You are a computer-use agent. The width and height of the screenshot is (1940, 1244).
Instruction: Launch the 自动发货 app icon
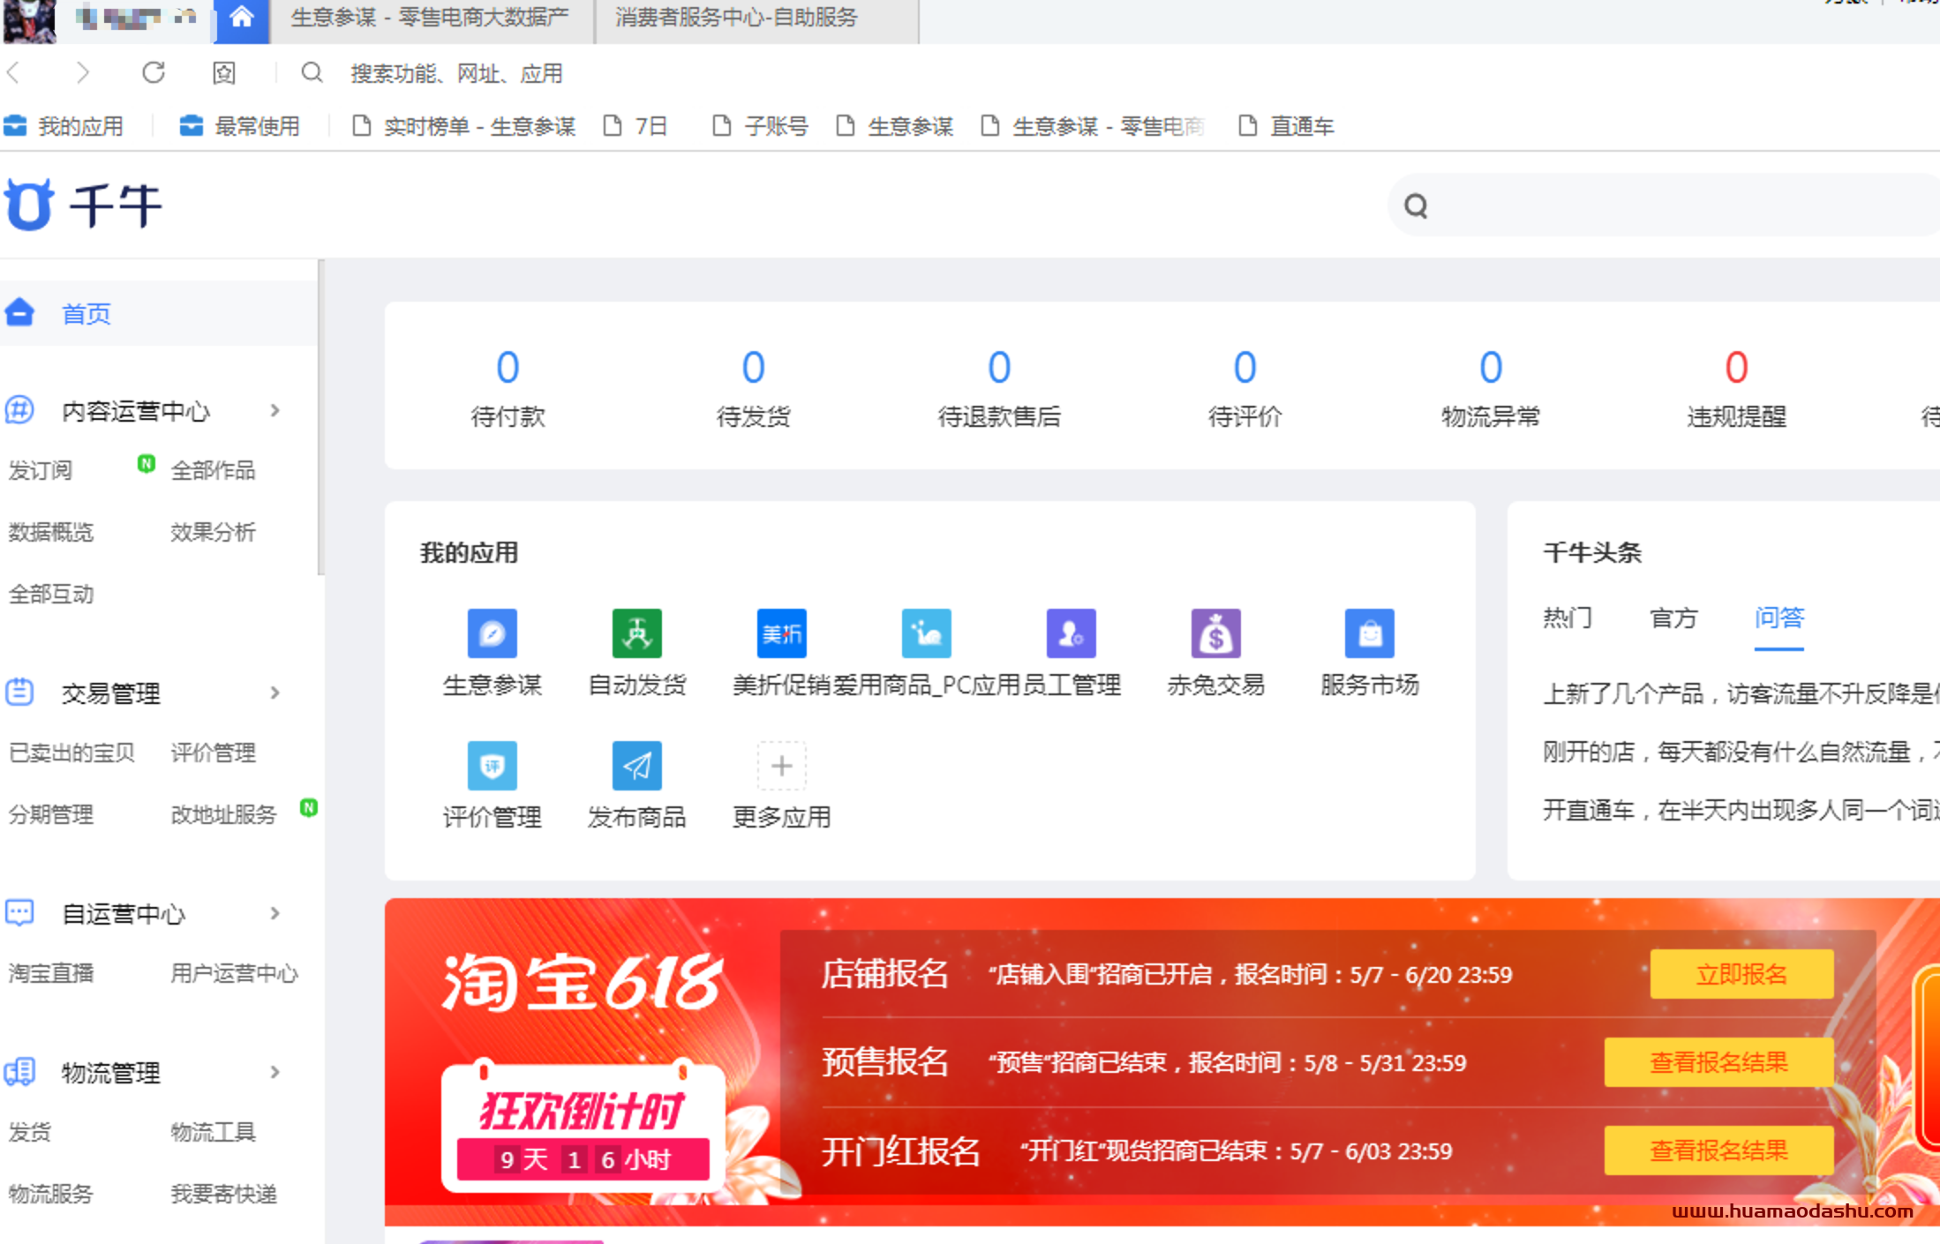tap(636, 633)
